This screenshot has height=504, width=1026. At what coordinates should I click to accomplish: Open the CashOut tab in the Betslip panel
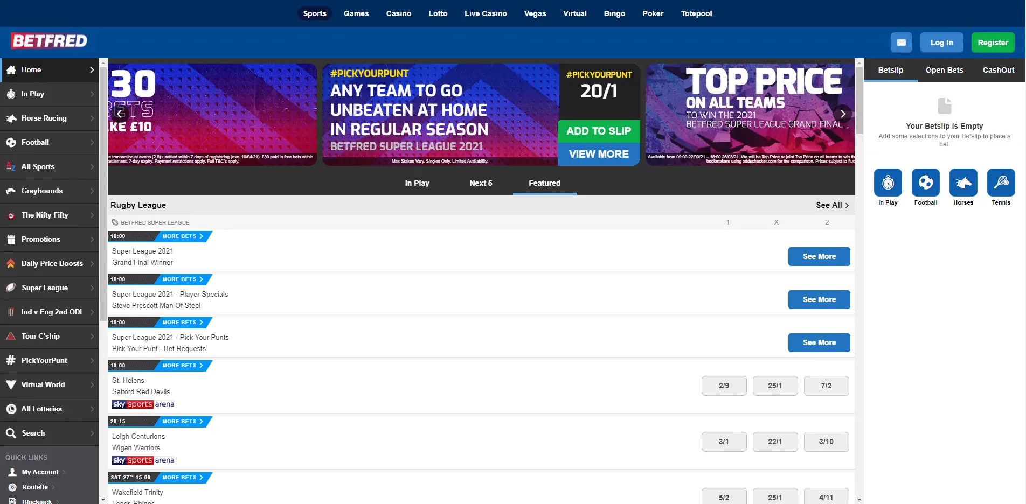[999, 70]
